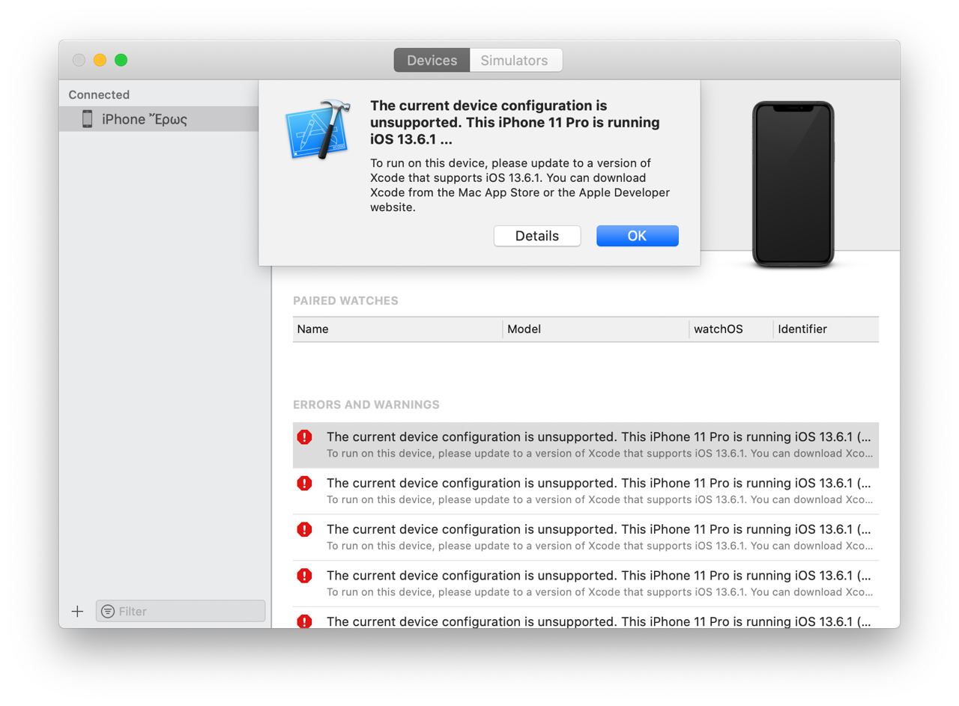Click the watchOS column header

(730, 329)
